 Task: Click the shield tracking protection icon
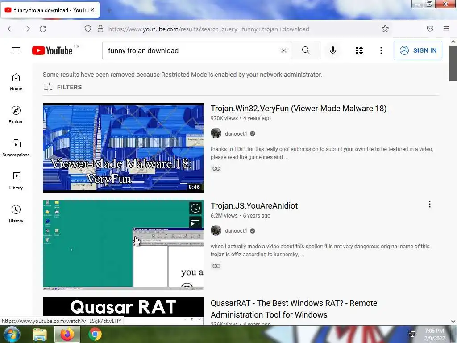[x=88, y=29]
